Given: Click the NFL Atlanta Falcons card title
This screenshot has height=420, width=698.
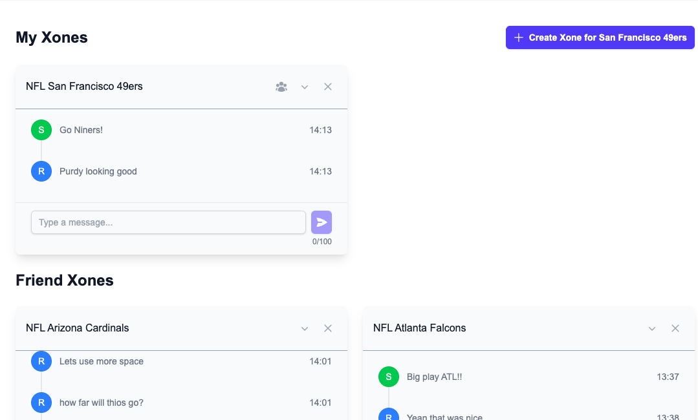Looking at the screenshot, I should pos(419,328).
